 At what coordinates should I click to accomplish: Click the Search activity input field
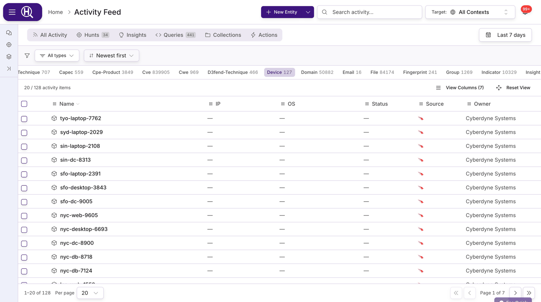click(370, 12)
